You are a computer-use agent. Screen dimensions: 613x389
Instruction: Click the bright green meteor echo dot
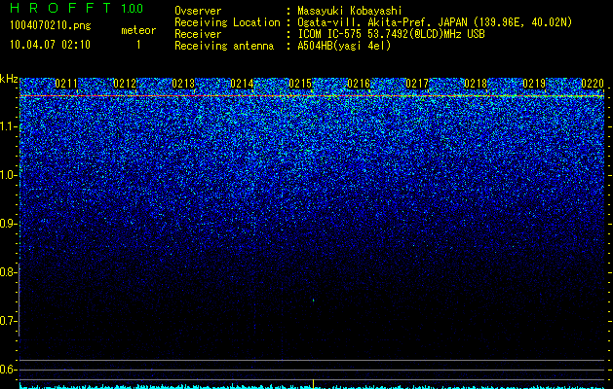(314, 301)
